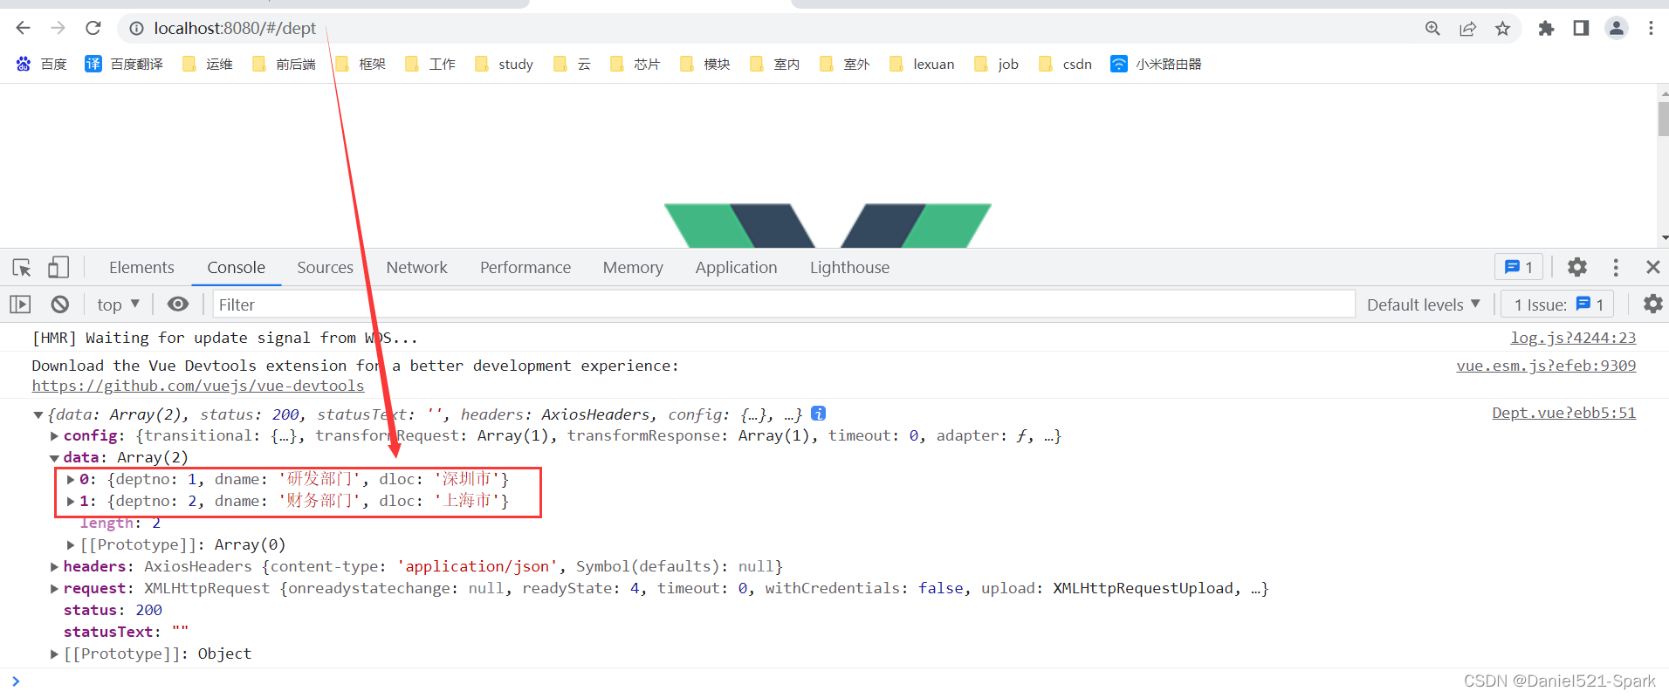
Task: Expand the config property
Action: pos(54,436)
